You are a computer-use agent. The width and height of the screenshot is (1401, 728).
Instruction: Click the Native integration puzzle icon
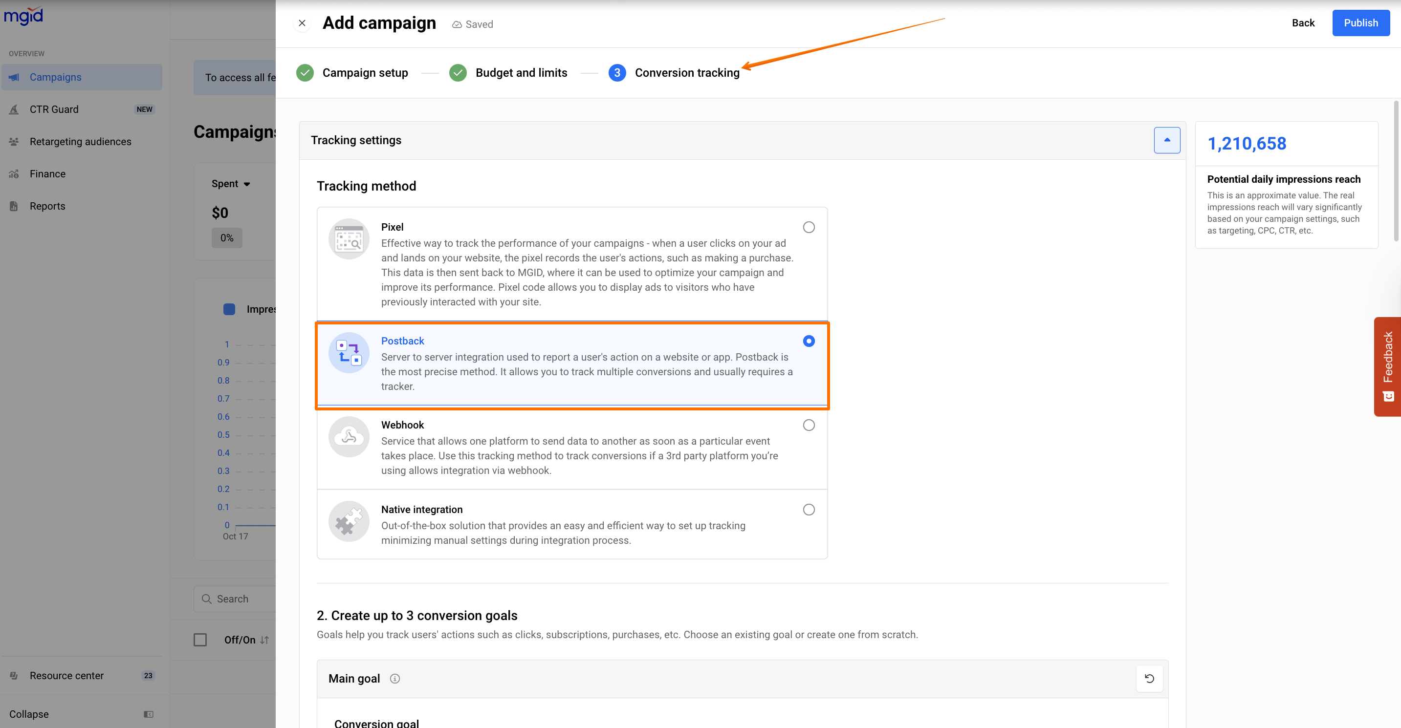point(349,521)
